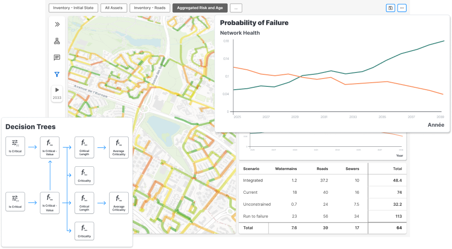Expand the sidebar with double chevron icon

click(57, 24)
